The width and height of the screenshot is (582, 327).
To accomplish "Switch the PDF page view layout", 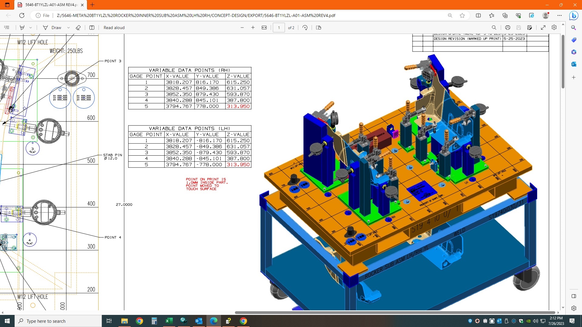I will point(319,28).
